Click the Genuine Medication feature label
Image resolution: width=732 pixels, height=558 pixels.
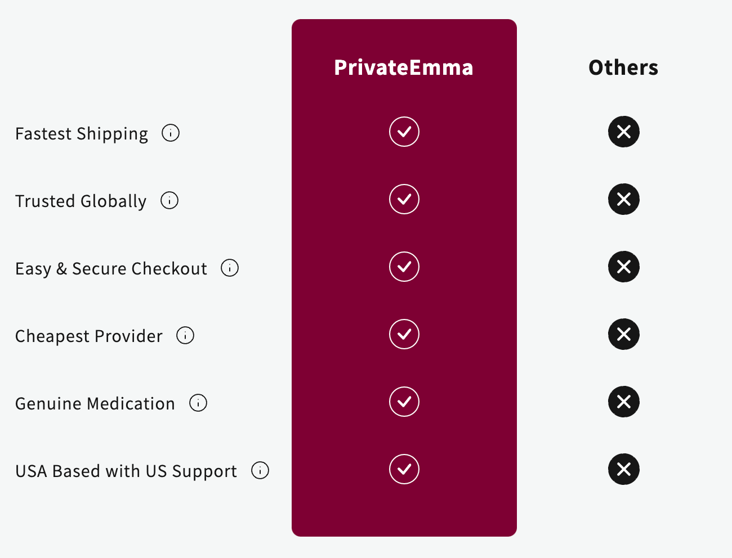point(95,403)
